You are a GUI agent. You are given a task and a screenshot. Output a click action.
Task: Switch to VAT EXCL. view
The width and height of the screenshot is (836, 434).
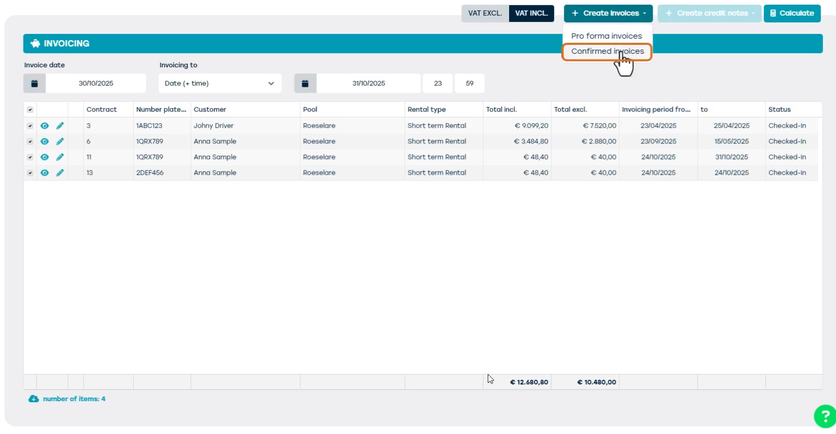tap(485, 14)
